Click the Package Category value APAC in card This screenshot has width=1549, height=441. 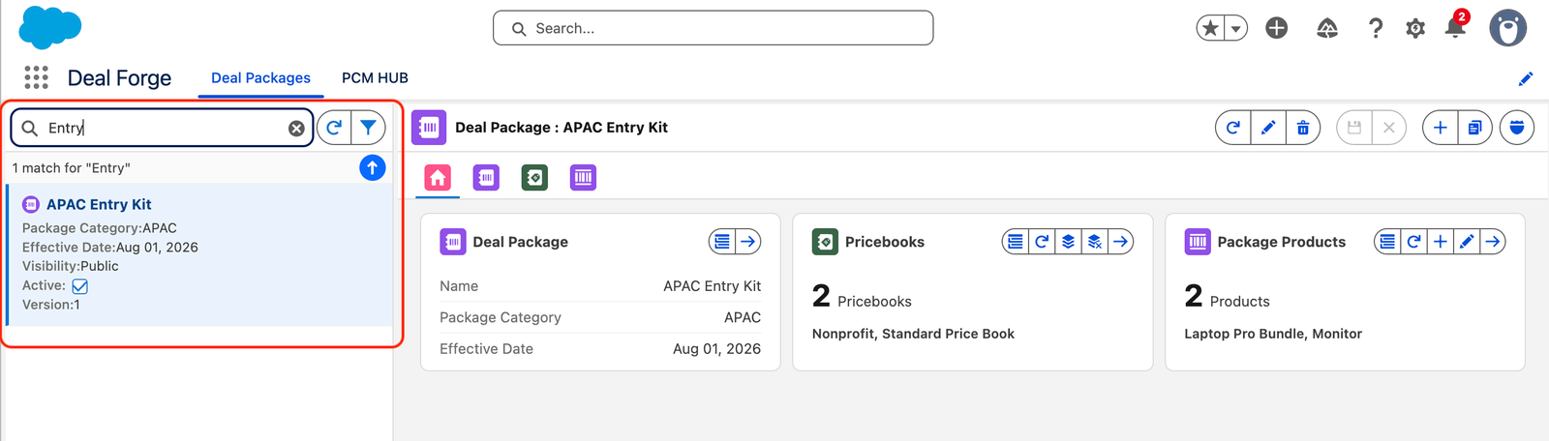tap(743, 317)
